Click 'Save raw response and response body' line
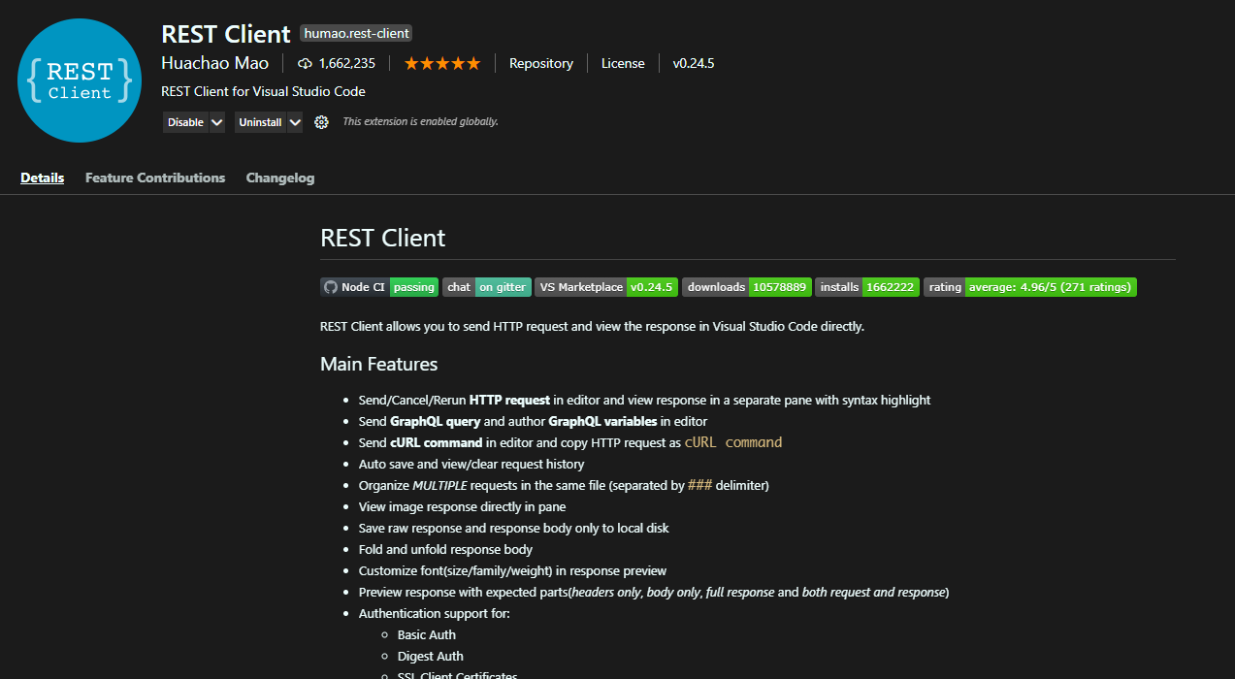1235x679 pixels. [x=514, y=528]
